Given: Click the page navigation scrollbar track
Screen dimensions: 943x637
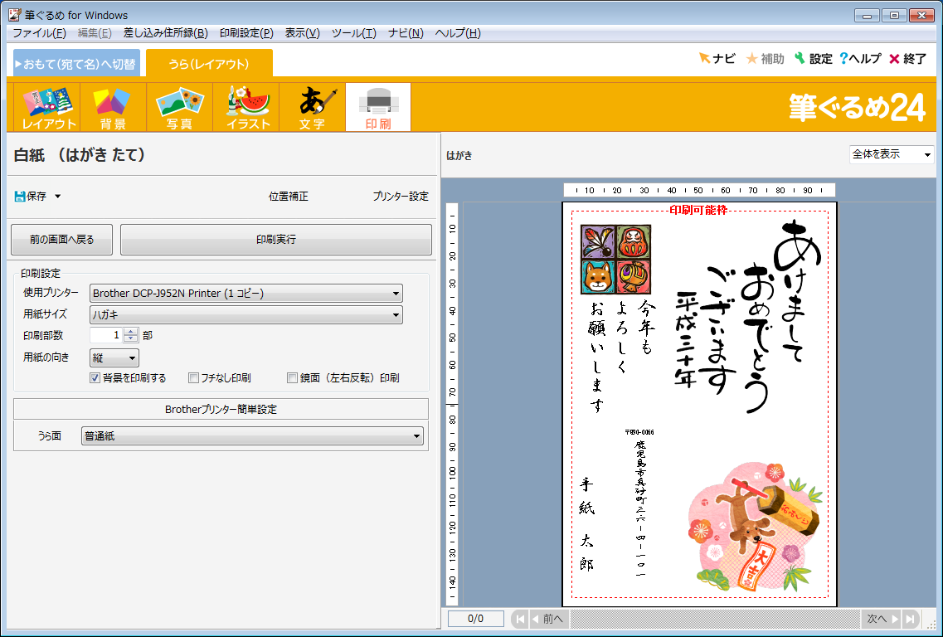Looking at the screenshot, I should coord(715,619).
